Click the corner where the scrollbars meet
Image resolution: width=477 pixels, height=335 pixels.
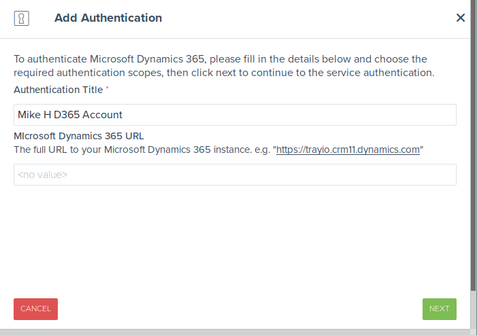click(x=473, y=332)
